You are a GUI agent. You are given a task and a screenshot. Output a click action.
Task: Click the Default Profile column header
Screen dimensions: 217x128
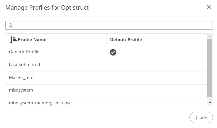coord(126,40)
